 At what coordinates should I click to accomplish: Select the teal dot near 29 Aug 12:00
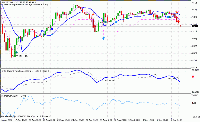(106, 22)
